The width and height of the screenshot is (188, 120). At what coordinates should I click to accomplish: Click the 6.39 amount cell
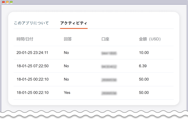pyautogui.click(x=143, y=66)
